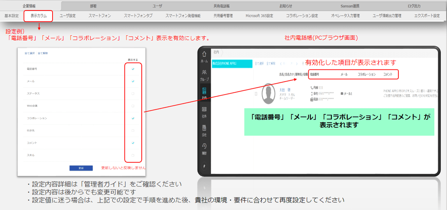
Task: Select the ユーザ設定 sub-tab
Action: [x=68, y=16]
